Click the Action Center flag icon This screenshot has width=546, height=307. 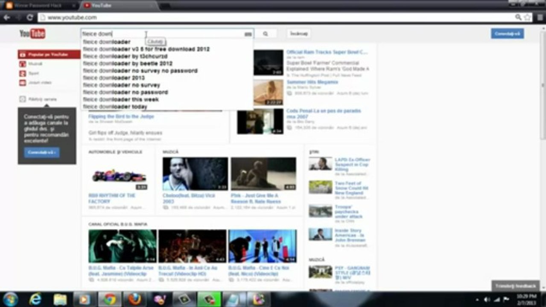[x=506, y=299]
